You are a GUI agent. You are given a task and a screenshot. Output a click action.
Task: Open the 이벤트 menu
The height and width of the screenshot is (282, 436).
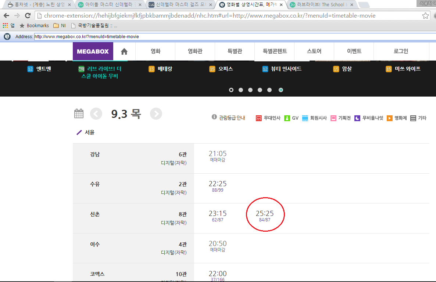pos(354,51)
